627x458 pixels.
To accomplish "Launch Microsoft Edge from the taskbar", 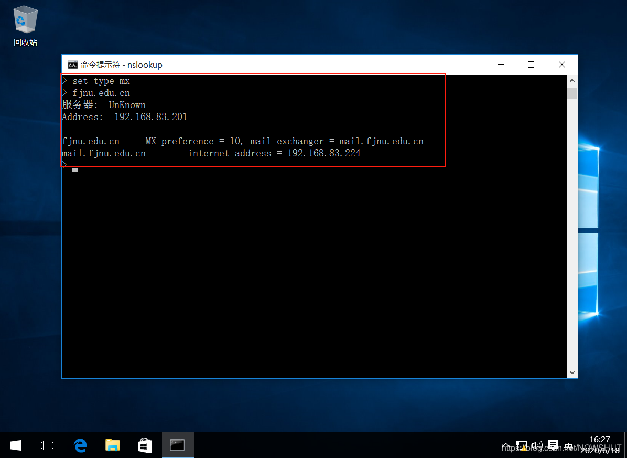I will 80,445.
